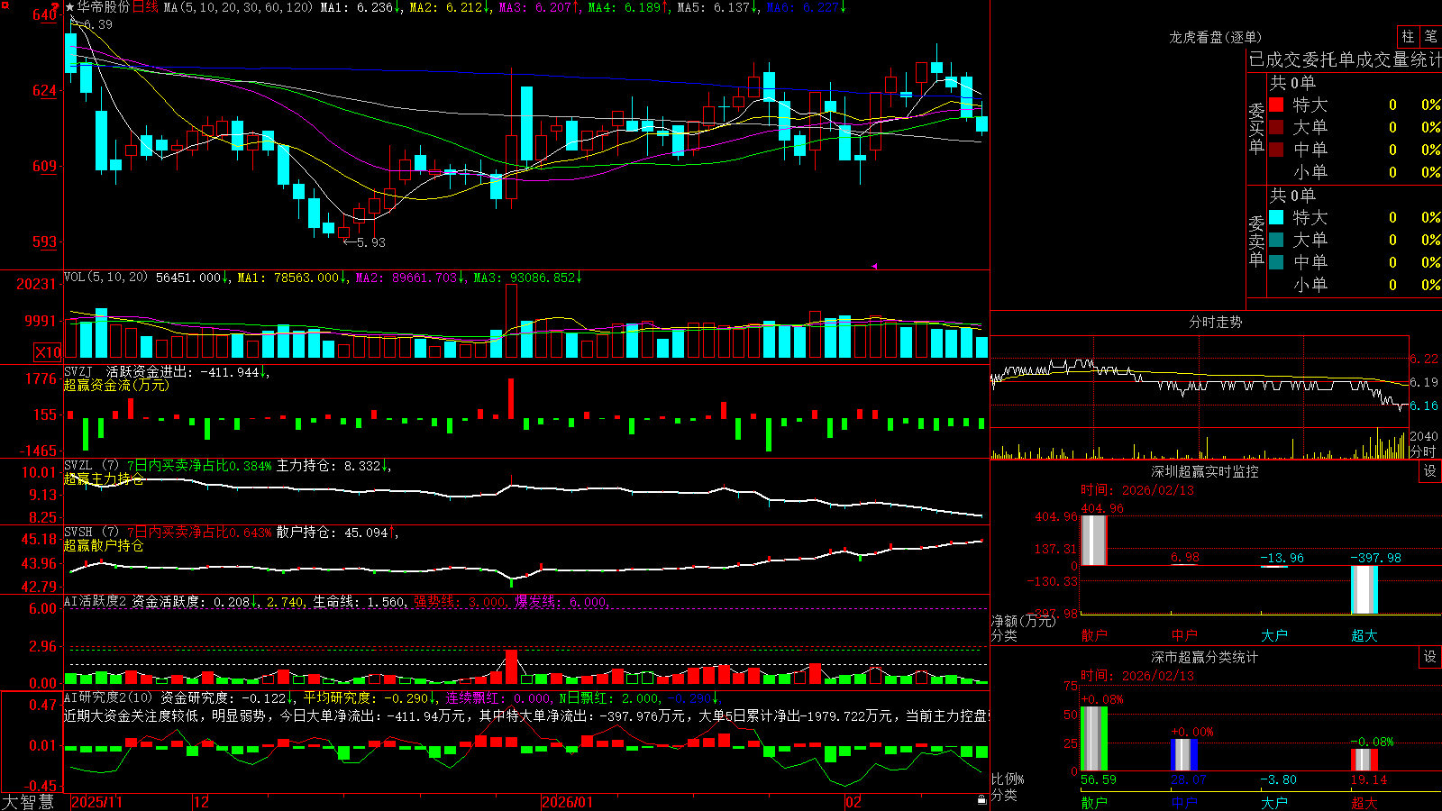This screenshot has height=811, width=1442.
Task: Switch 龙虎看盘 to 笔 tick view
Action: click(x=1430, y=36)
